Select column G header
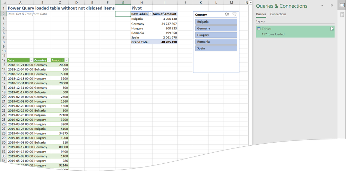Screen dimensions: 346x171 tap(123, 3)
